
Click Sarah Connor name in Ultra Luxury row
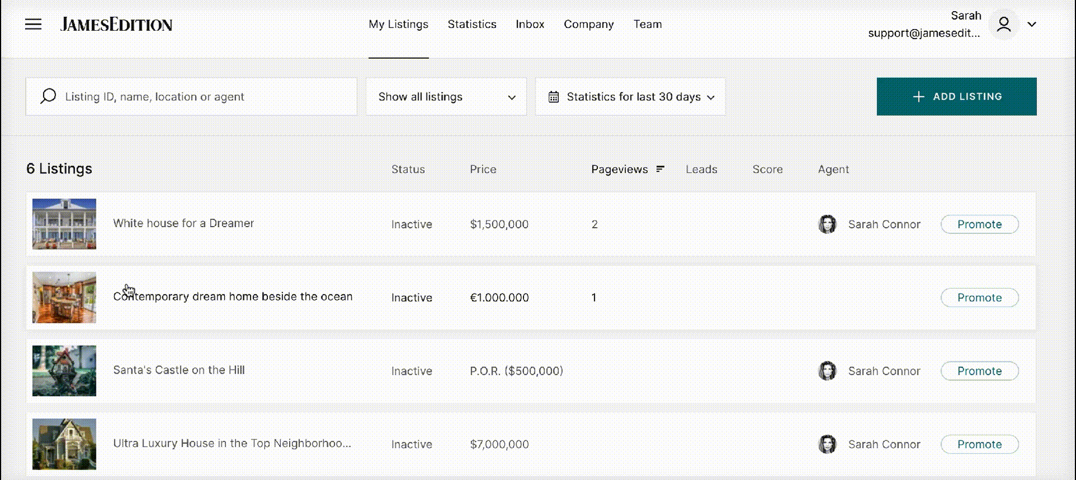tap(884, 444)
